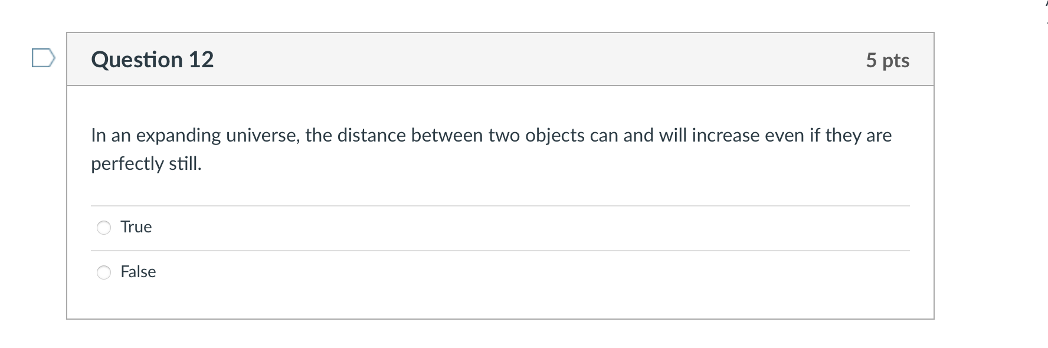Click inside the Question 12 answer area

pyautogui.click(x=500, y=201)
